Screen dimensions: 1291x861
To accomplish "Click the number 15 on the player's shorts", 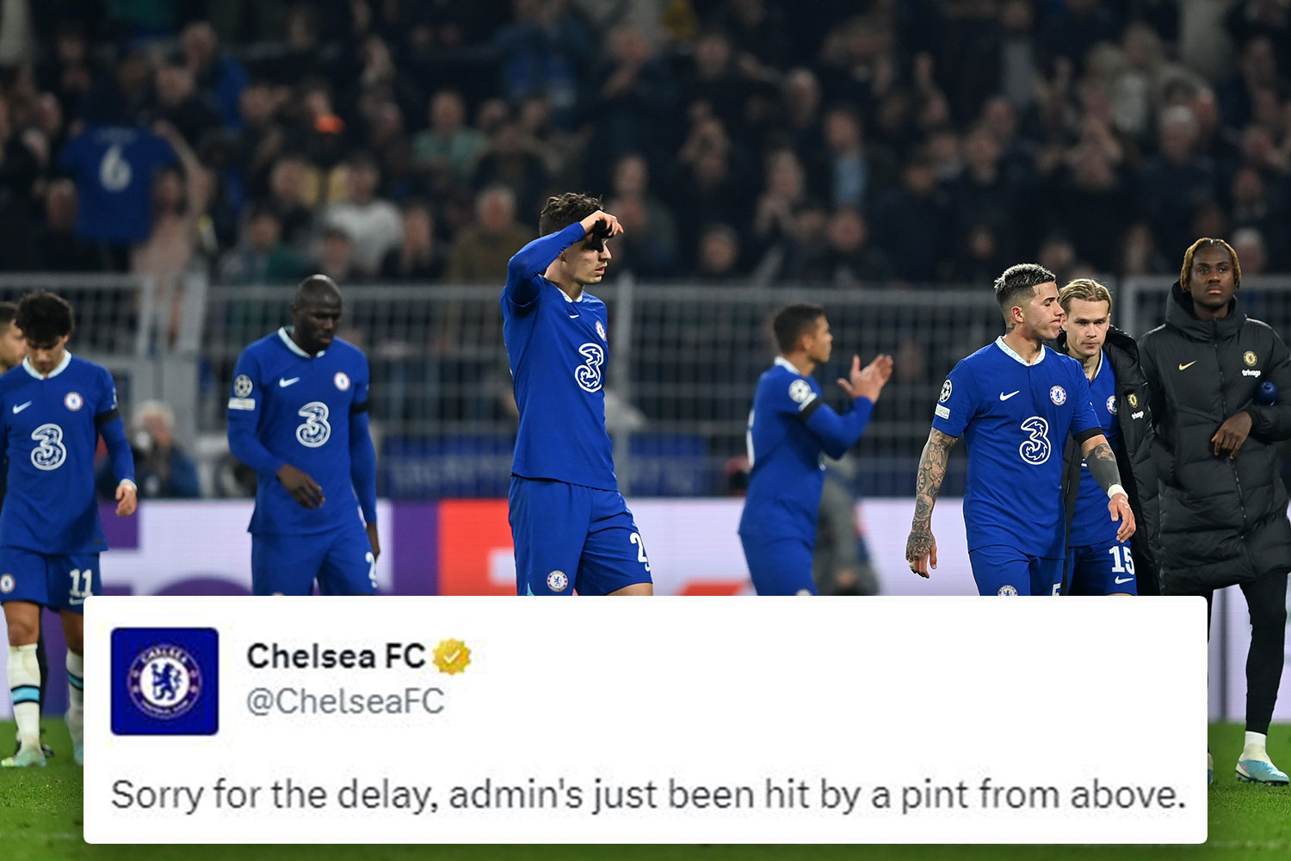I will click(x=1121, y=561).
